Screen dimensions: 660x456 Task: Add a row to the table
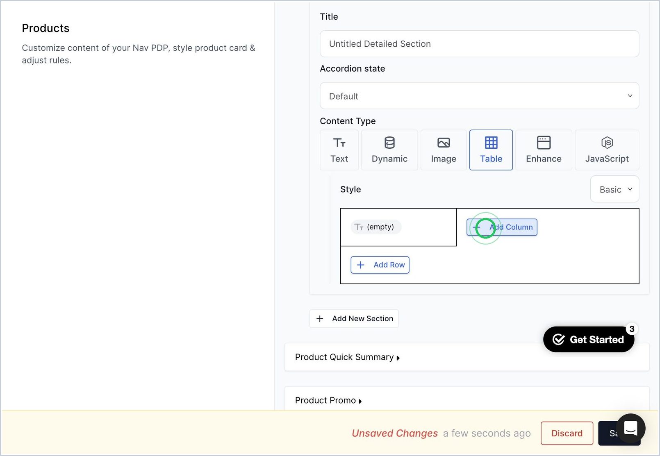click(380, 265)
